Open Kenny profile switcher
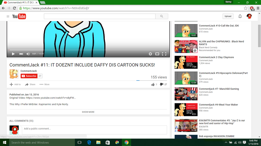The width and height of the screenshot is (261, 146). tap(228, 2)
